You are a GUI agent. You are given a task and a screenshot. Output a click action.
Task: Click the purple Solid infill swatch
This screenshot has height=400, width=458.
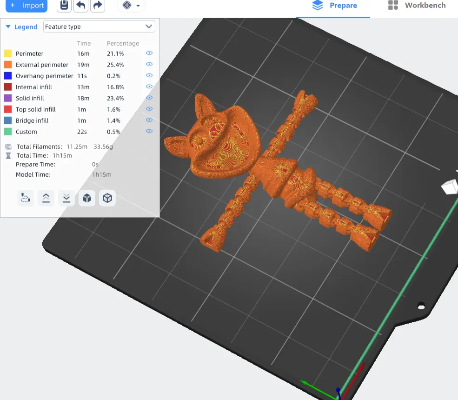pyautogui.click(x=8, y=98)
